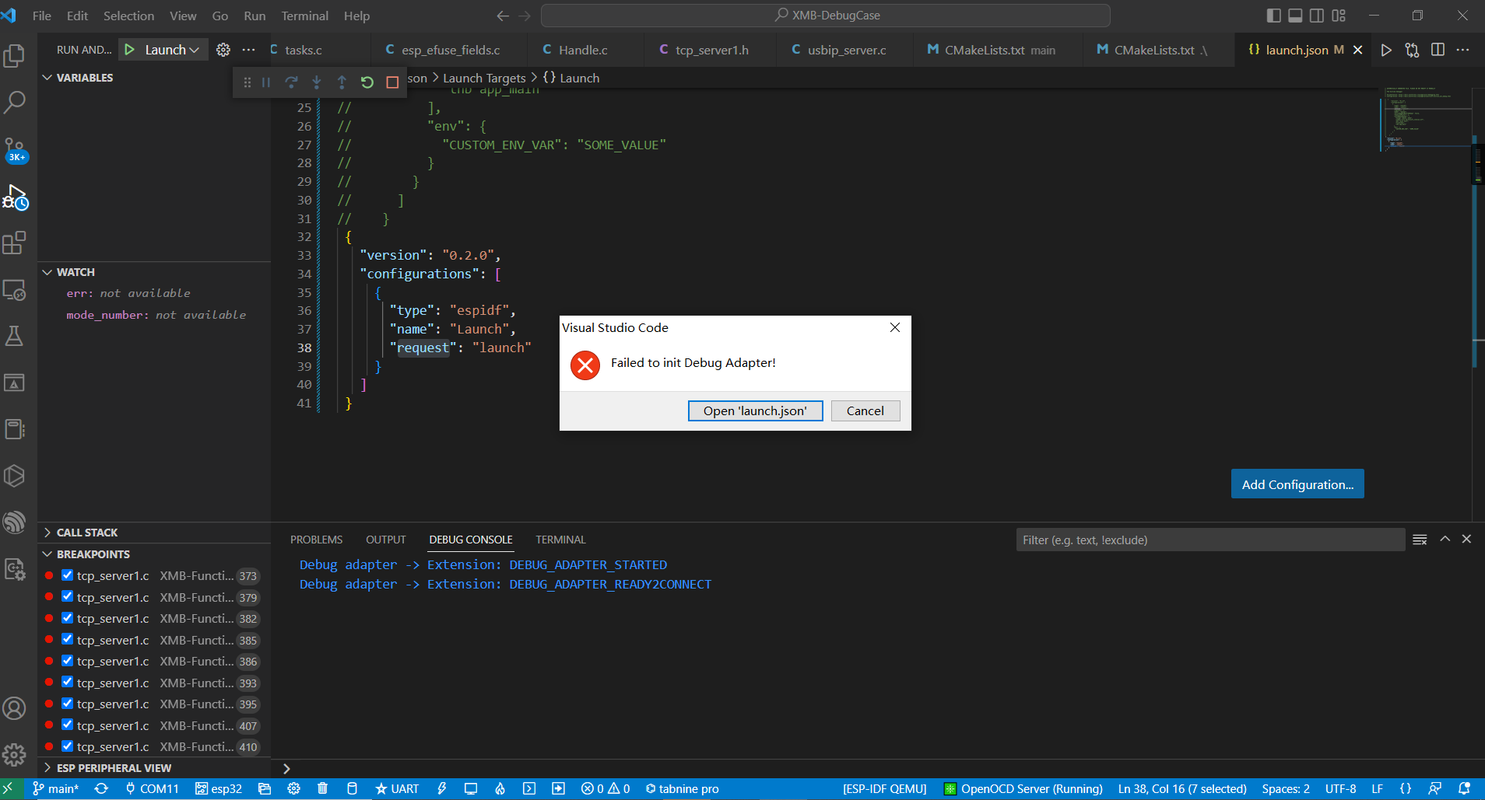Pause the debug session

pos(266,82)
